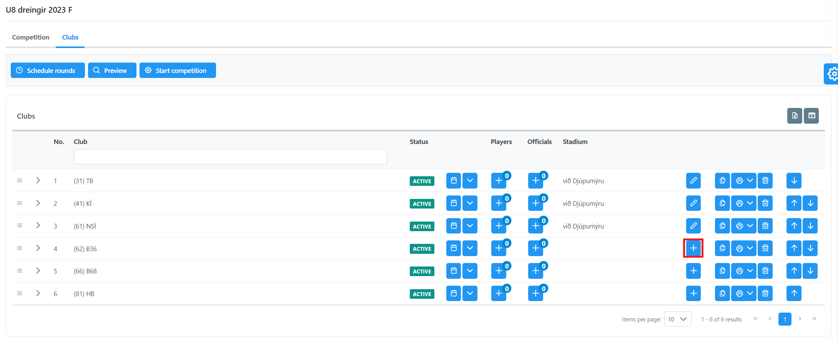Image resolution: width=838 pixels, height=341 pixels.
Task: Add officials to HB club
Action: (535, 294)
